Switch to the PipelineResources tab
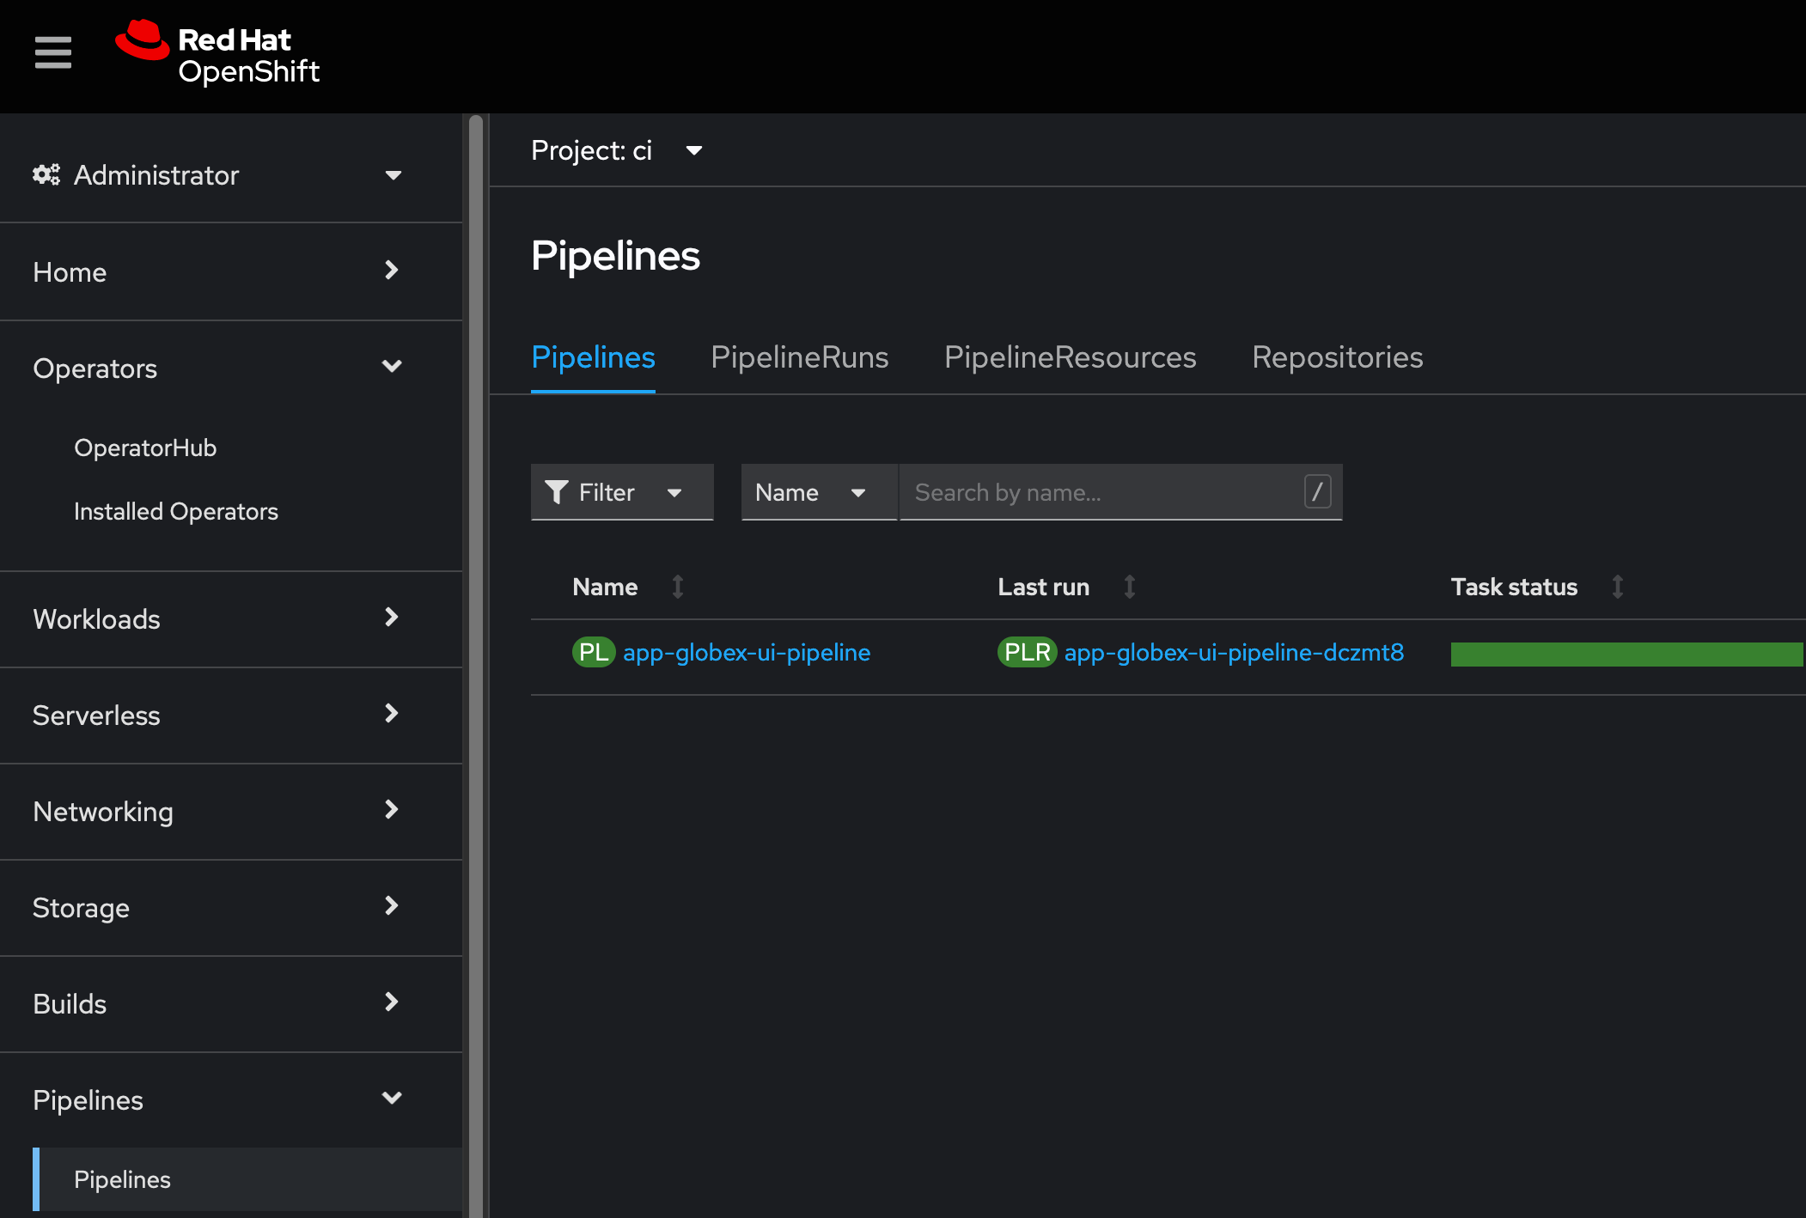 (x=1070, y=357)
